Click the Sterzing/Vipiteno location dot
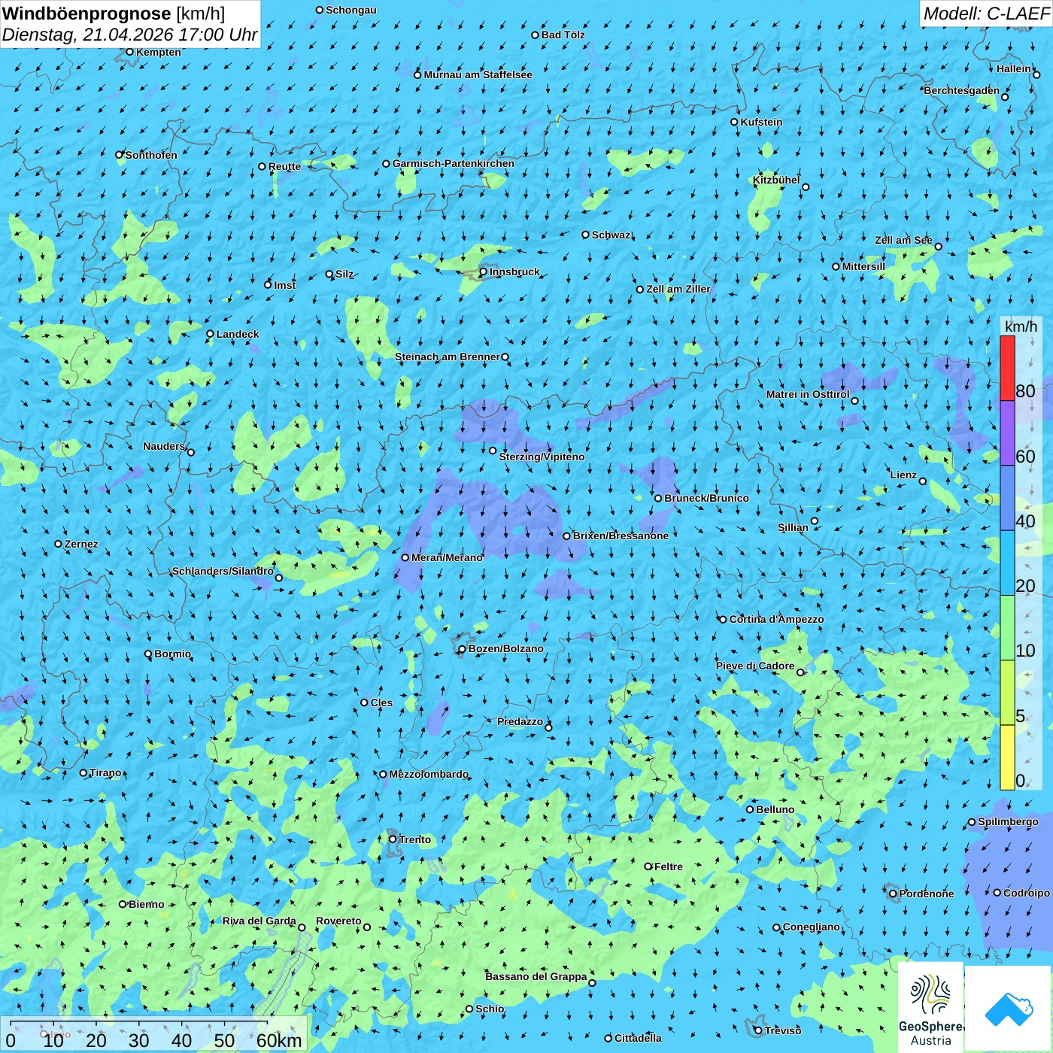Viewport: 1053px width, 1053px height. point(493,451)
